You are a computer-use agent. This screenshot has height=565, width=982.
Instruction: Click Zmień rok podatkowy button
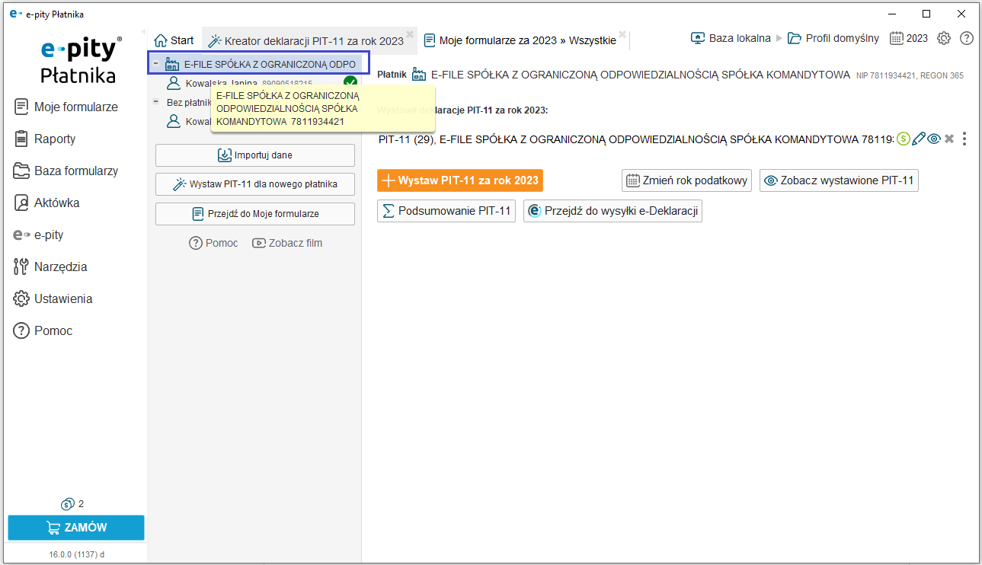click(687, 180)
